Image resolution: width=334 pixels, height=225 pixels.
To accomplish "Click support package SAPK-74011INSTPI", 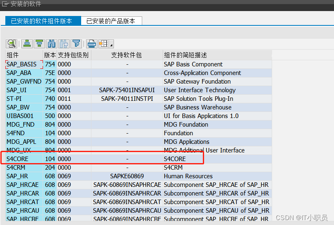I will 127,99.
